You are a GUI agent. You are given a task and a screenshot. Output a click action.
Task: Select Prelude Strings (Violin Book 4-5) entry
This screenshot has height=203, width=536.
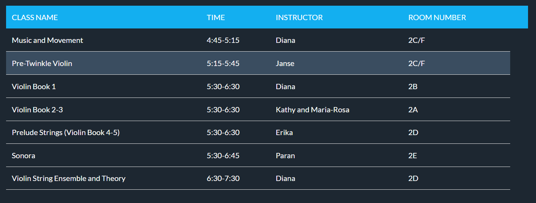pyautogui.click(x=66, y=132)
